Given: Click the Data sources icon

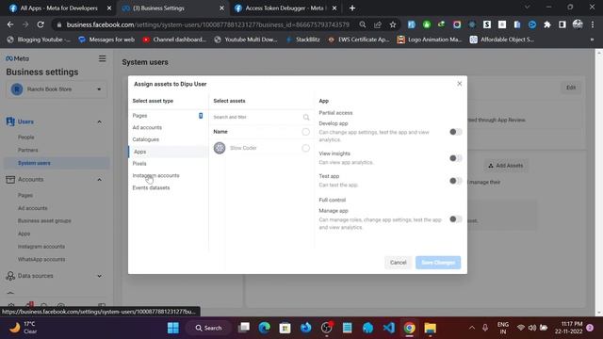Looking at the screenshot, I should pos(10,276).
